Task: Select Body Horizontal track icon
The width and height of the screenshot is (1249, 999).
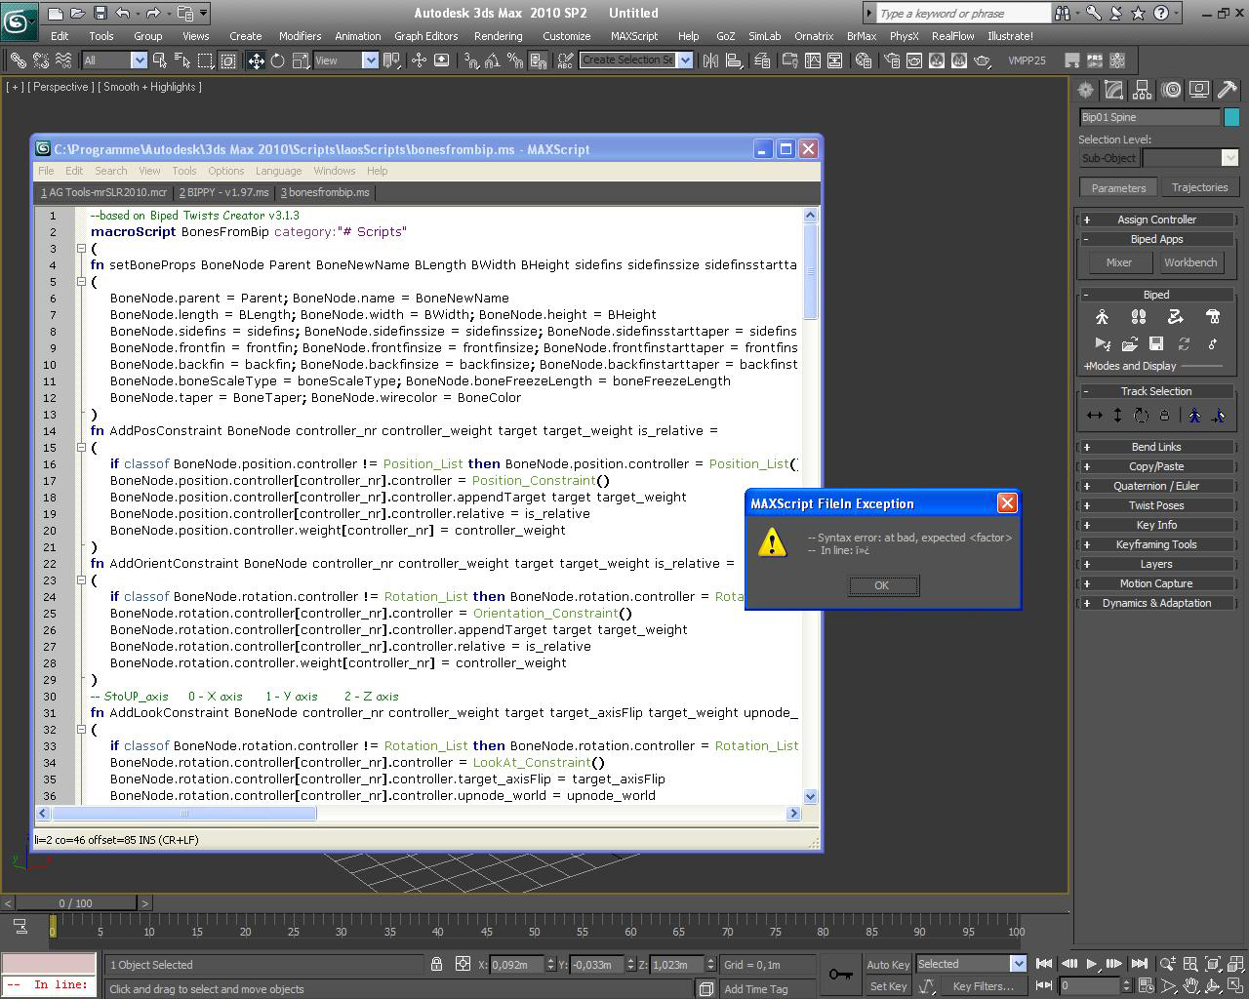Action: (1095, 416)
